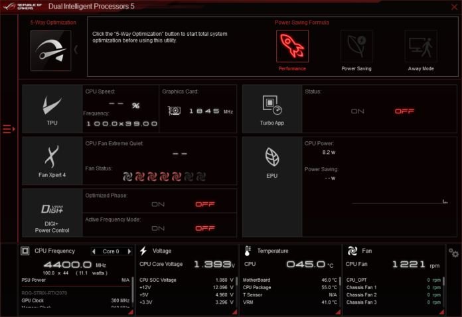Viewport: 462px width, 317px height.
Task: Click the last fan status icon
Action: (201, 176)
